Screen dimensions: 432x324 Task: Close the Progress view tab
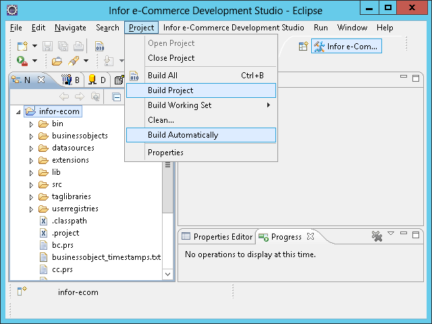310,237
